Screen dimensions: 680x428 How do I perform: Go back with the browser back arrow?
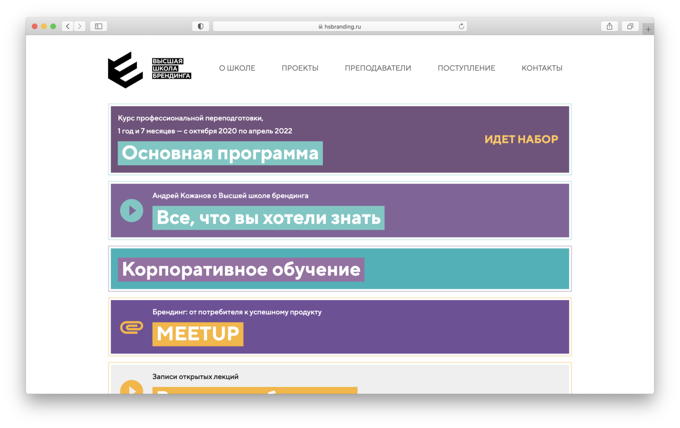tap(68, 26)
